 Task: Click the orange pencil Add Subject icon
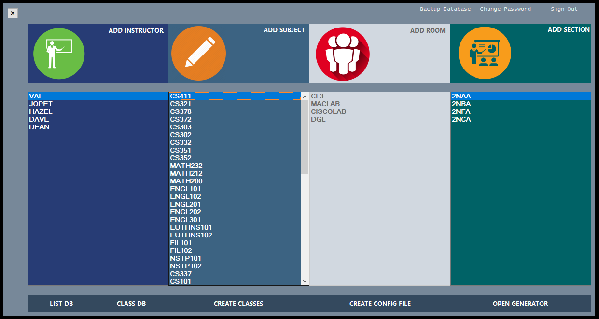click(198, 54)
